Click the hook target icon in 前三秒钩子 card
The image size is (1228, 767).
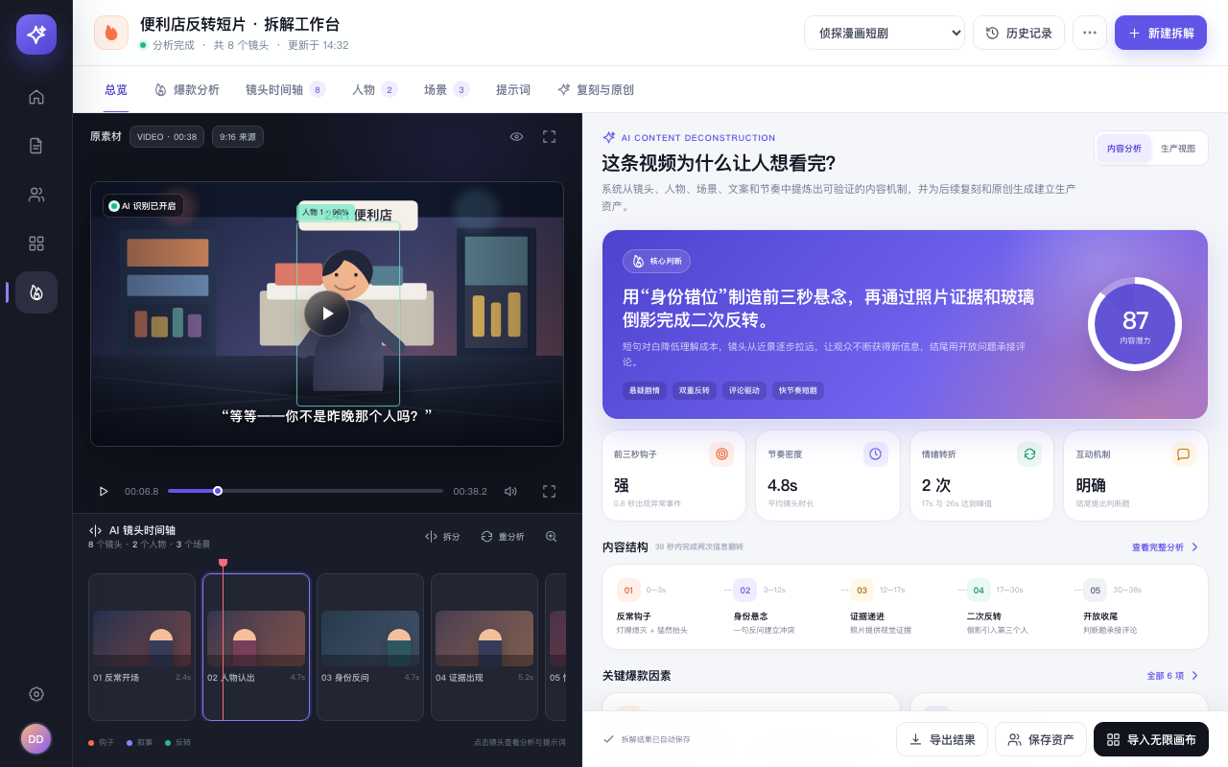click(721, 454)
